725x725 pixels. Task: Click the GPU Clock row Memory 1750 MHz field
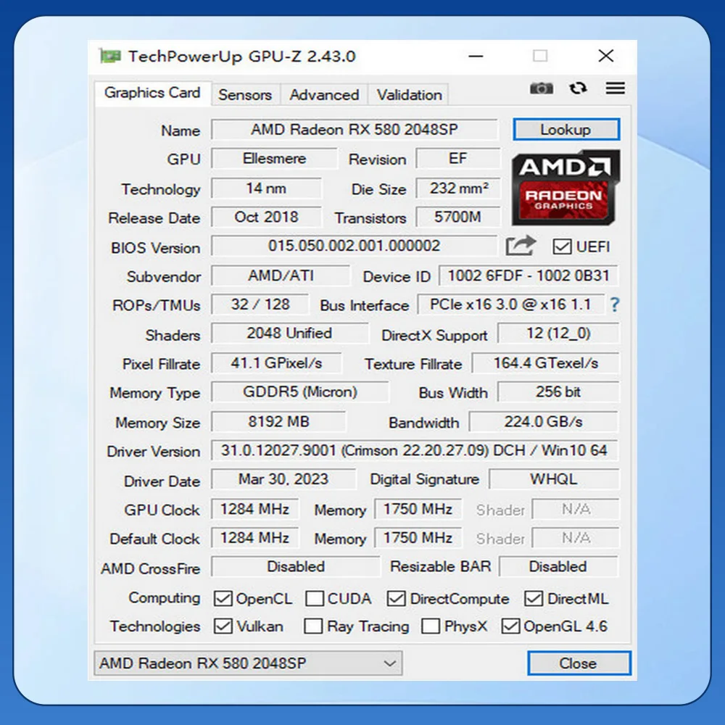tap(418, 509)
